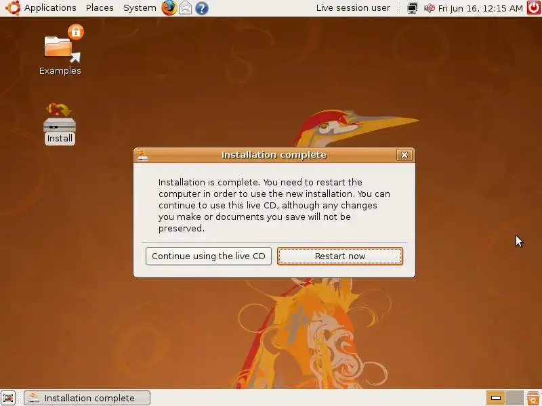Click the Ubuntu logo in top panel
542x406 pixels.
[x=13, y=8]
